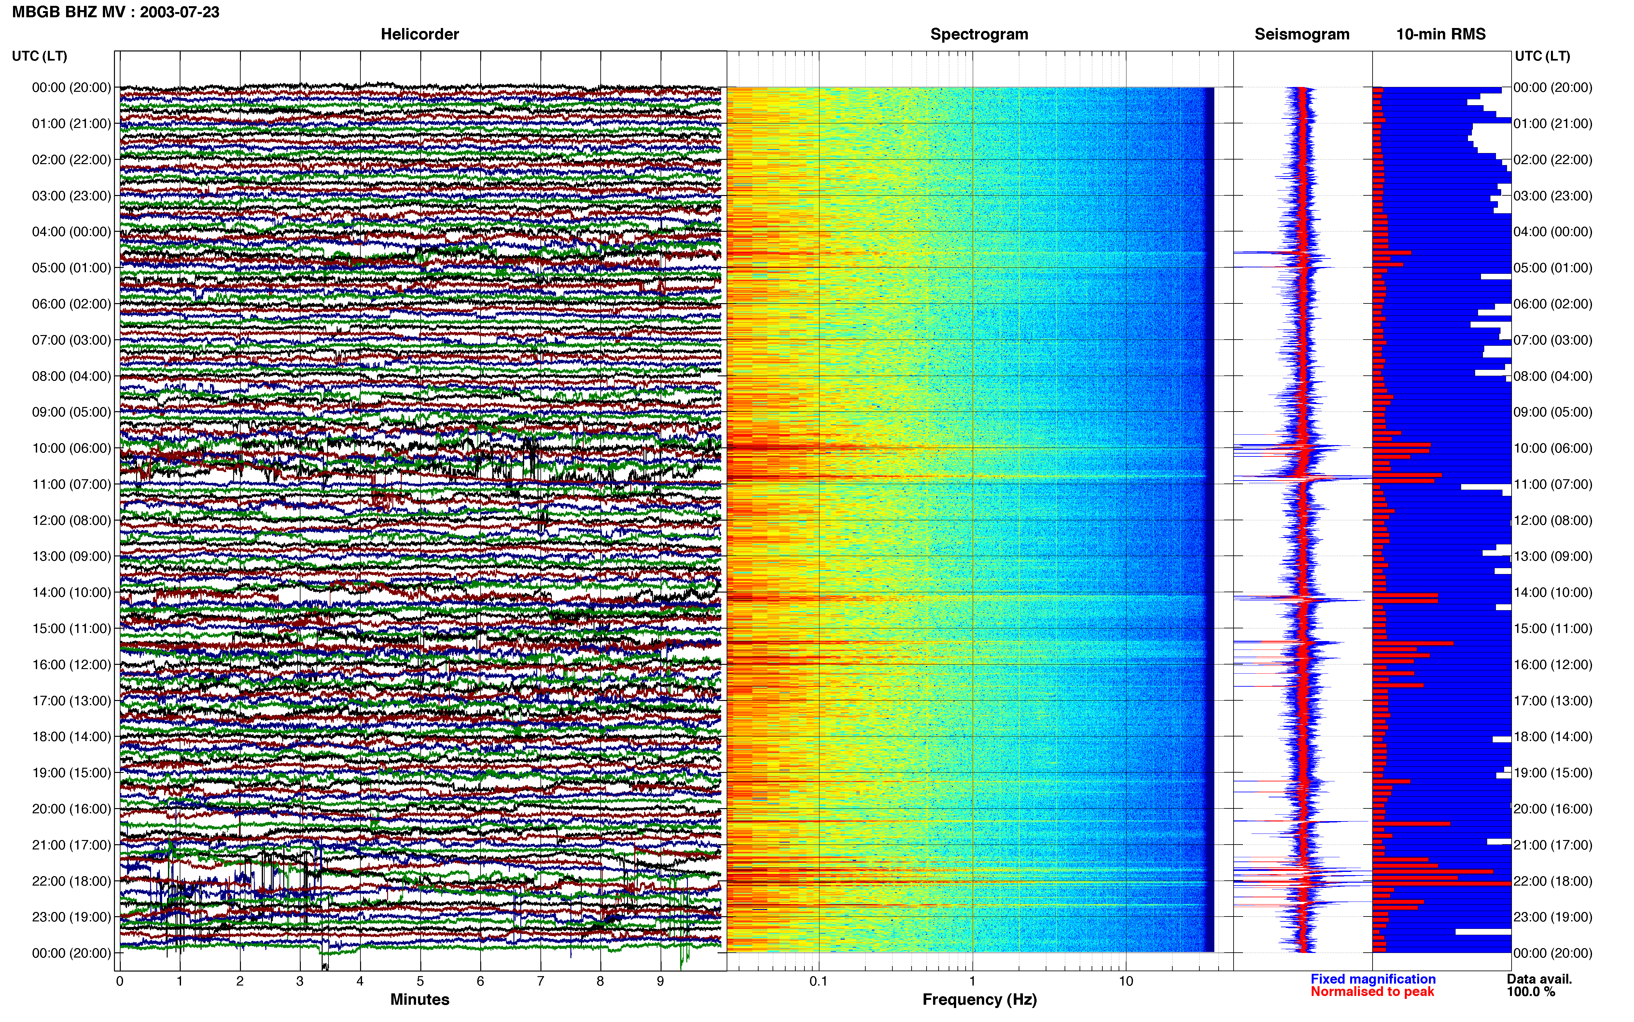The height and width of the screenshot is (1022, 1634).
Task: Click the red 'Normalised to peak' legend text
Action: click(1373, 992)
